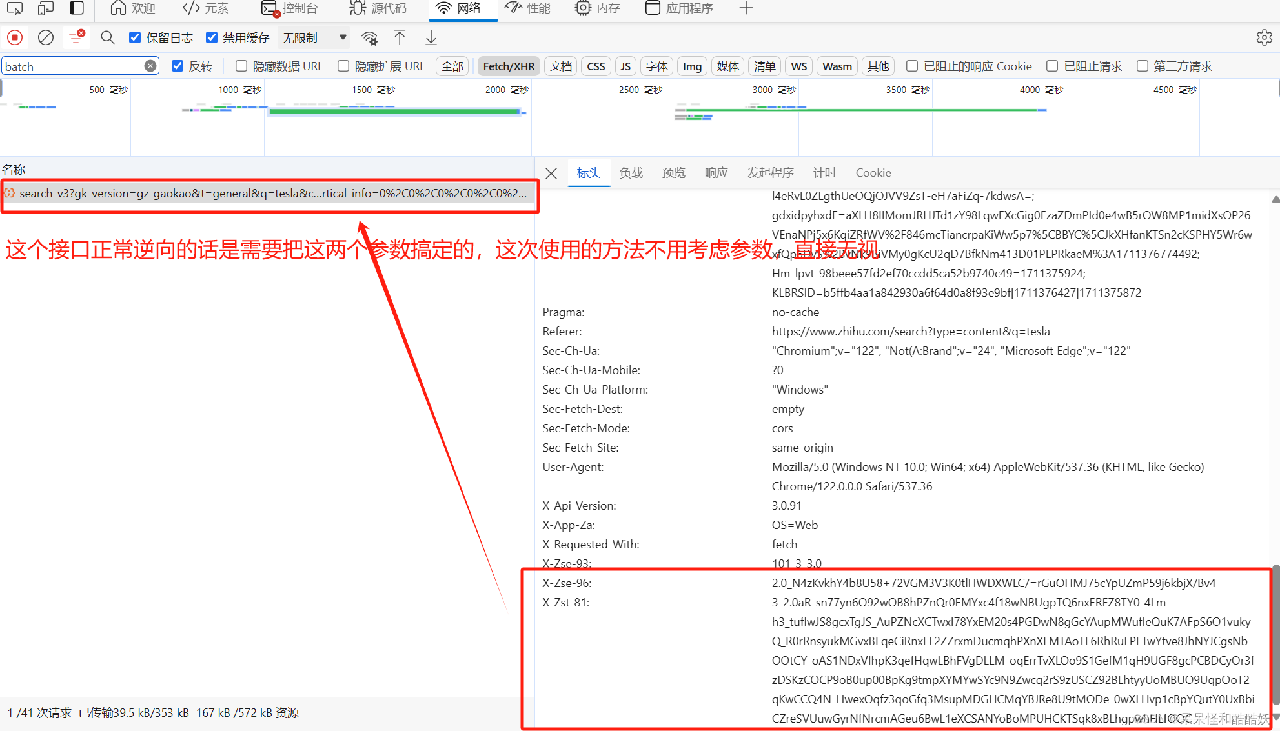Stop recording network log
This screenshot has width=1280, height=731.
15,37
